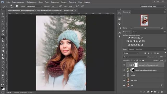Add a Brightness/Contrast adjustment
Screen dimensions: 167x94
[129, 38]
